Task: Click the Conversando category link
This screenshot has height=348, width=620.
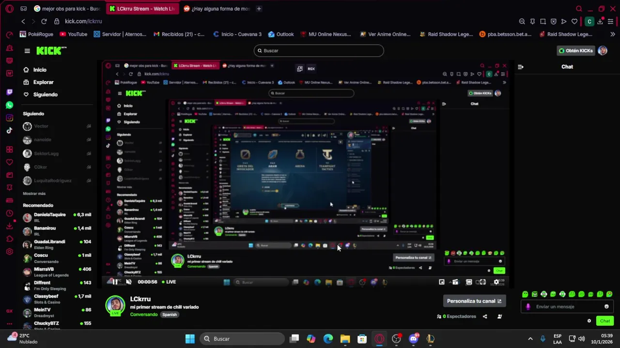Action: tap(144, 315)
